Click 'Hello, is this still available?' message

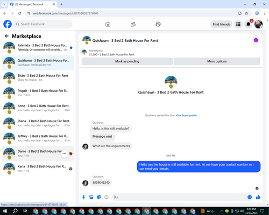(x=111, y=128)
